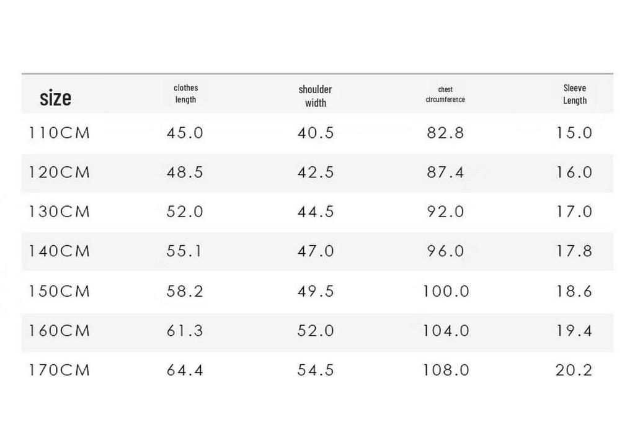Select the 170CM size row label
Screen dimensions: 635x445
click(x=59, y=370)
